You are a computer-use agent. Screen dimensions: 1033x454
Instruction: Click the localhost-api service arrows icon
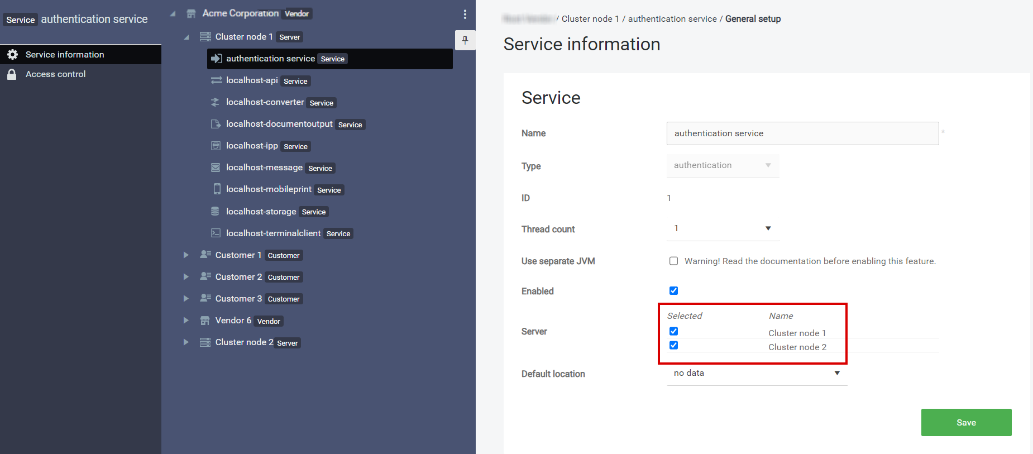[216, 80]
